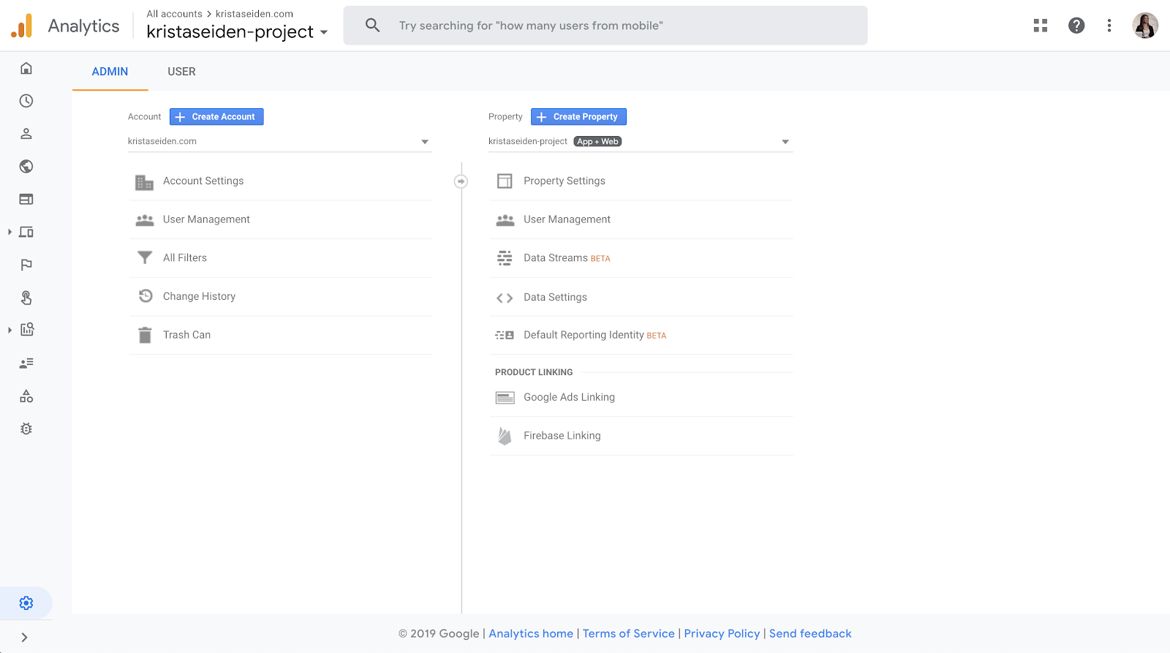The height and width of the screenshot is (653, 1170).
Task: Expand the collapsed left navigation chevron
Action: (x=24, y=638)
